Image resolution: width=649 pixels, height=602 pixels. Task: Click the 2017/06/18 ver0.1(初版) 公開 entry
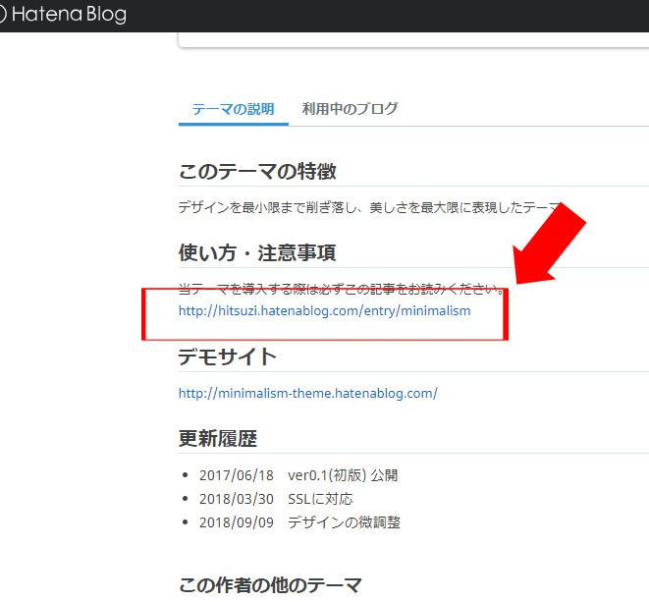point(298,475)
